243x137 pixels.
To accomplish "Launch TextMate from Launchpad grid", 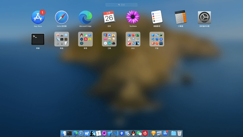I will pos(133,17).
